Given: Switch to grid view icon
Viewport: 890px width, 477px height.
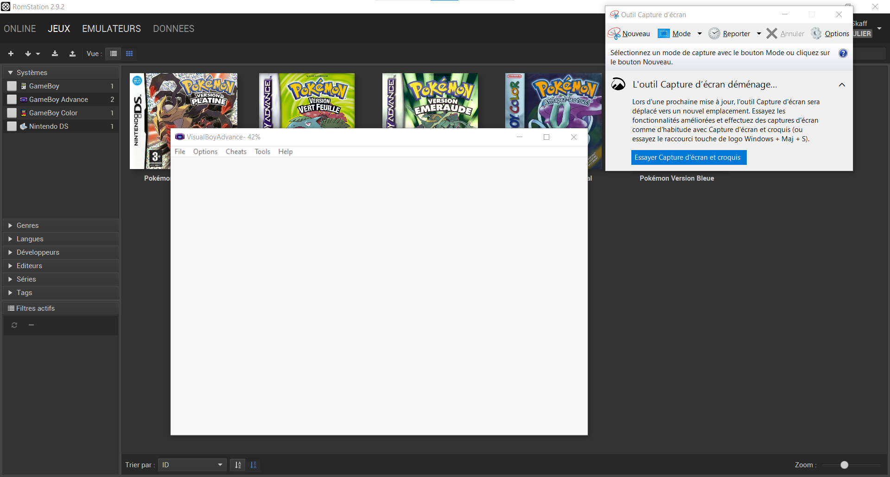Looking at the screenshot, I should click(x=129, y=54).
